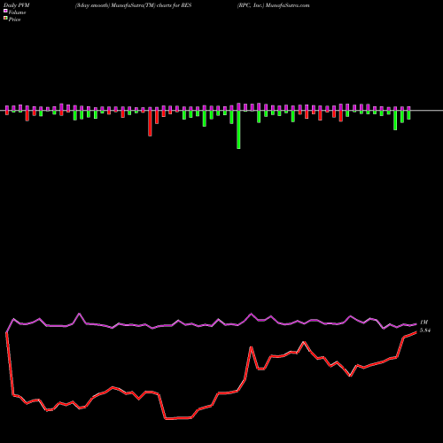Click '(RPC, Inc.) MunafaSutra.com' header text
The image size is (443, 443).
click(x=273, y=5)
